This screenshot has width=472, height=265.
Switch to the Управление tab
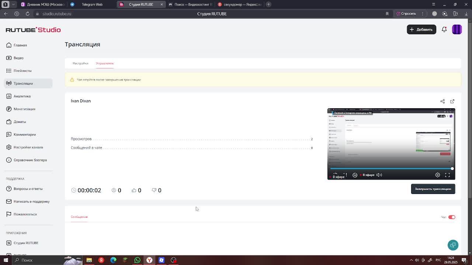[x=105, y=63]
